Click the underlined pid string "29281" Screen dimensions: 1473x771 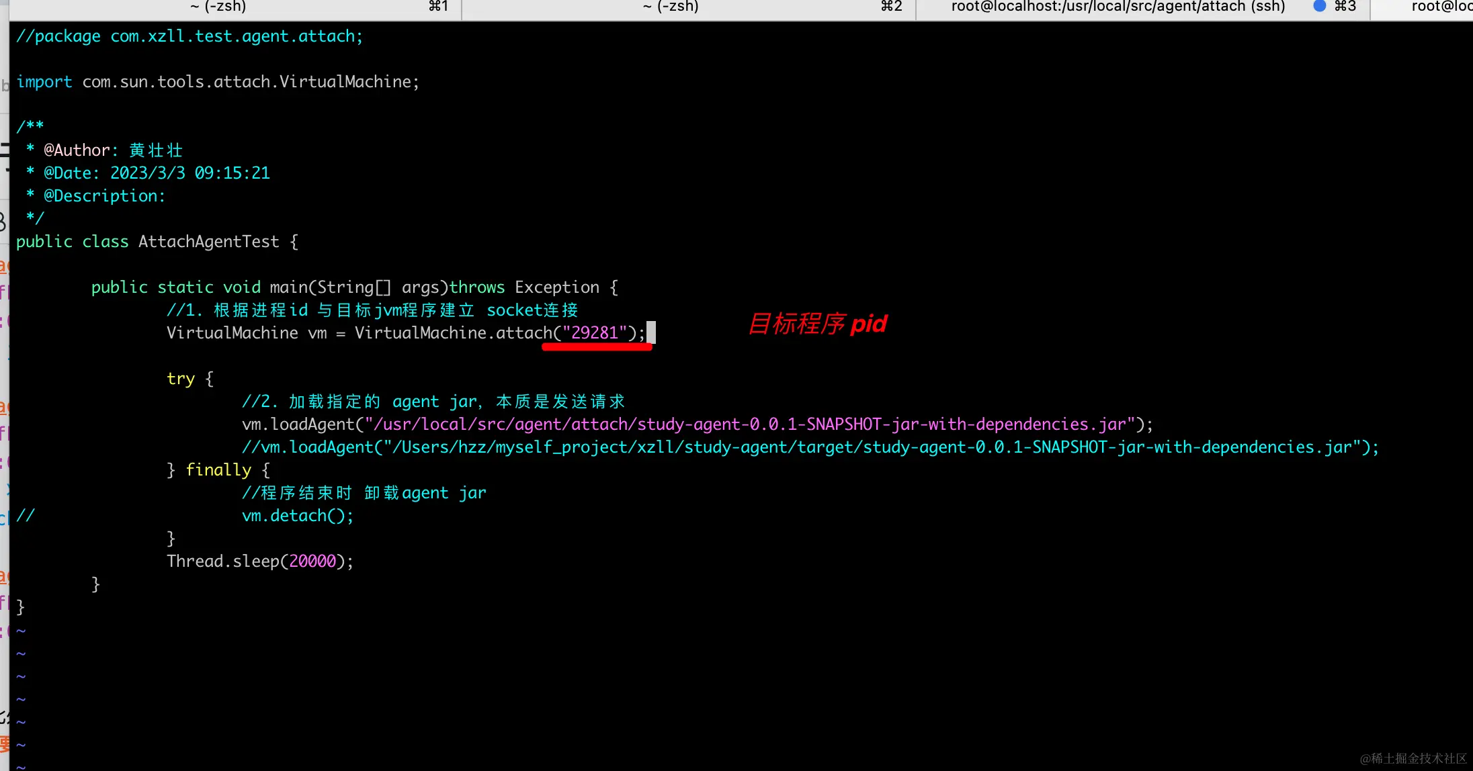click(594, 332)
